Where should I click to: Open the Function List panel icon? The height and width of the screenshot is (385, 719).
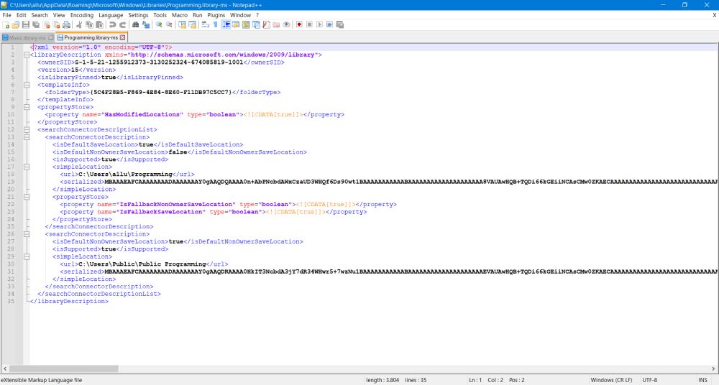[x=266, y=24]
